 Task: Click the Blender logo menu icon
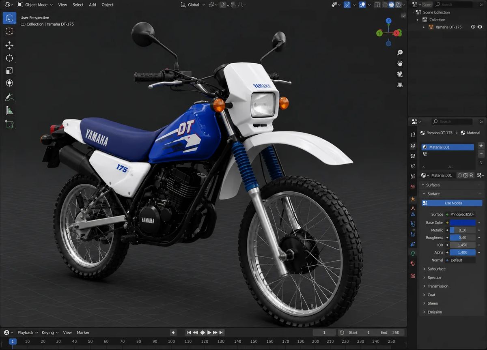(8, 5)
